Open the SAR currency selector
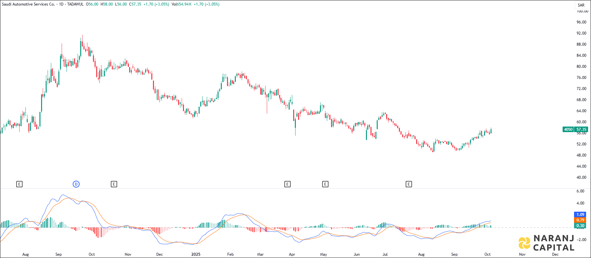Screen dimensions: 591x258 click(x=581, y=5)
